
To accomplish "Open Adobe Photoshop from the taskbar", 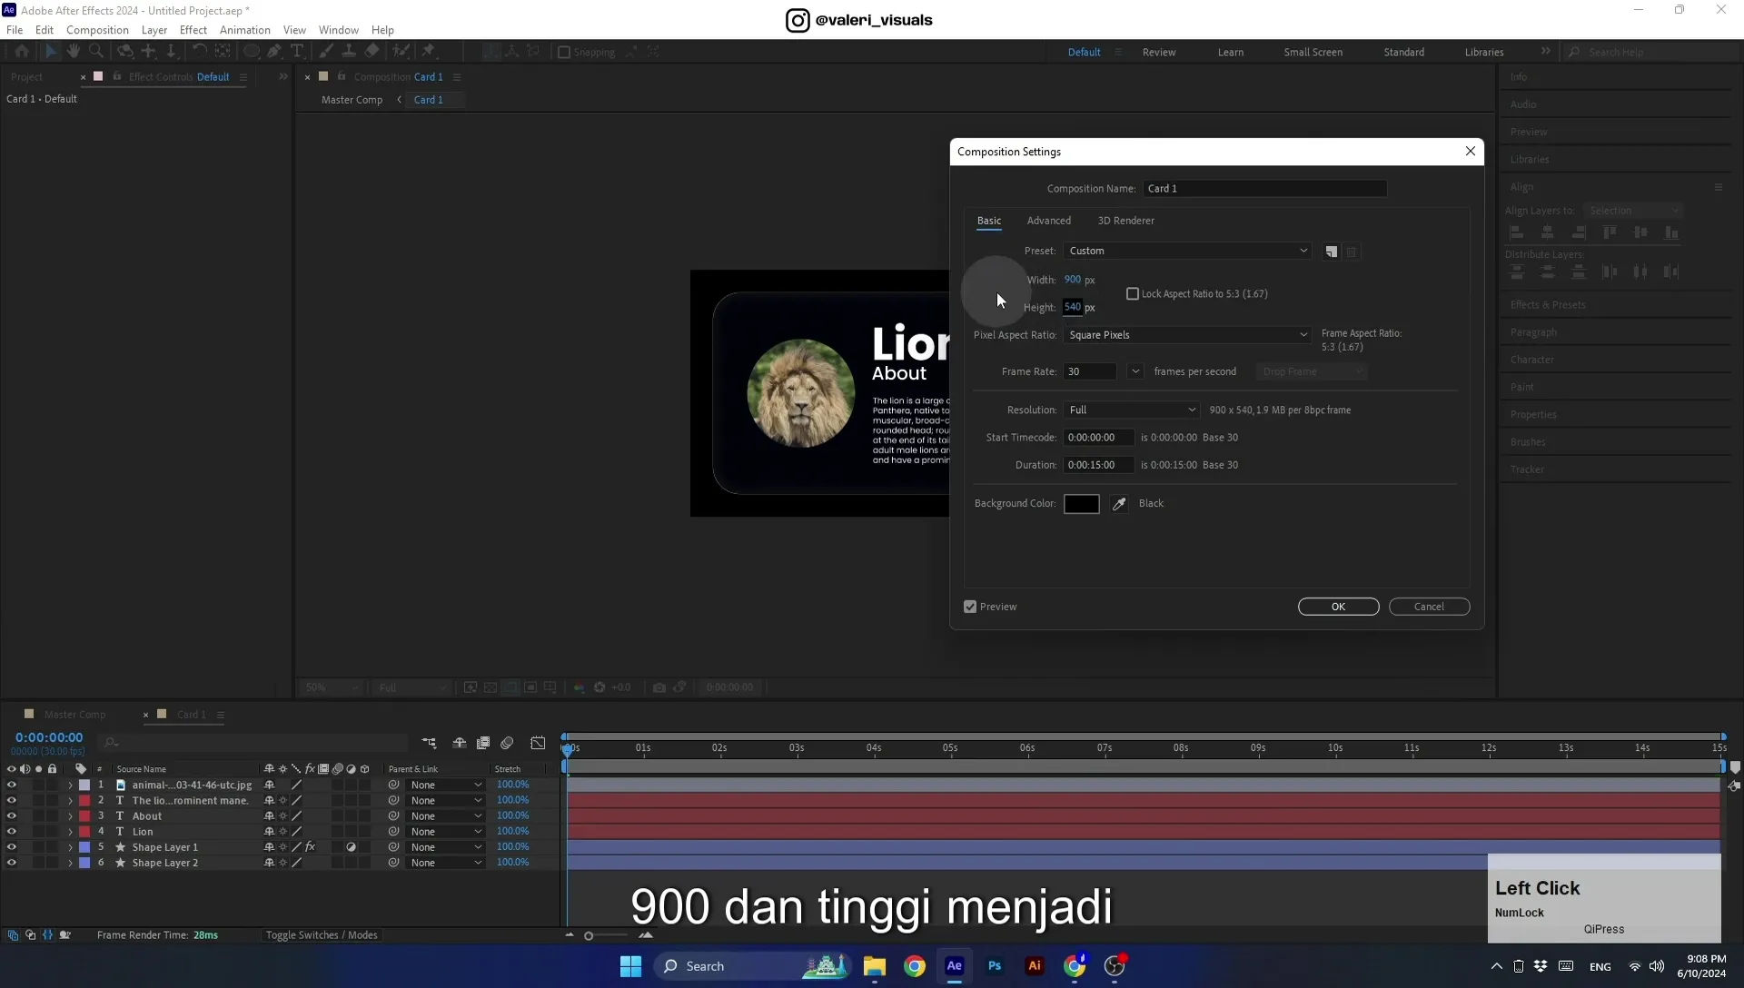I will pyautogui.click(x=995, y=966).
